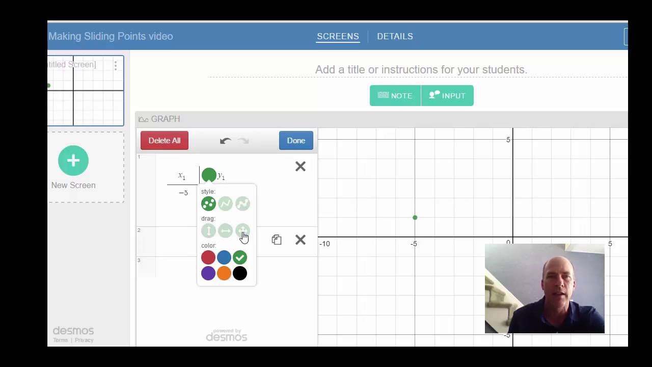Select the untitled screen thumbnail
652x367 pixels.
85,91
